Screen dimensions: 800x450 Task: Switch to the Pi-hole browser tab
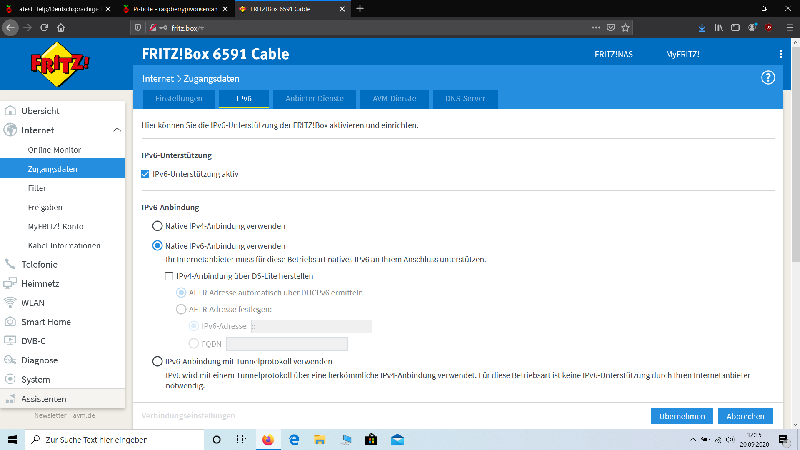(175, 9)
